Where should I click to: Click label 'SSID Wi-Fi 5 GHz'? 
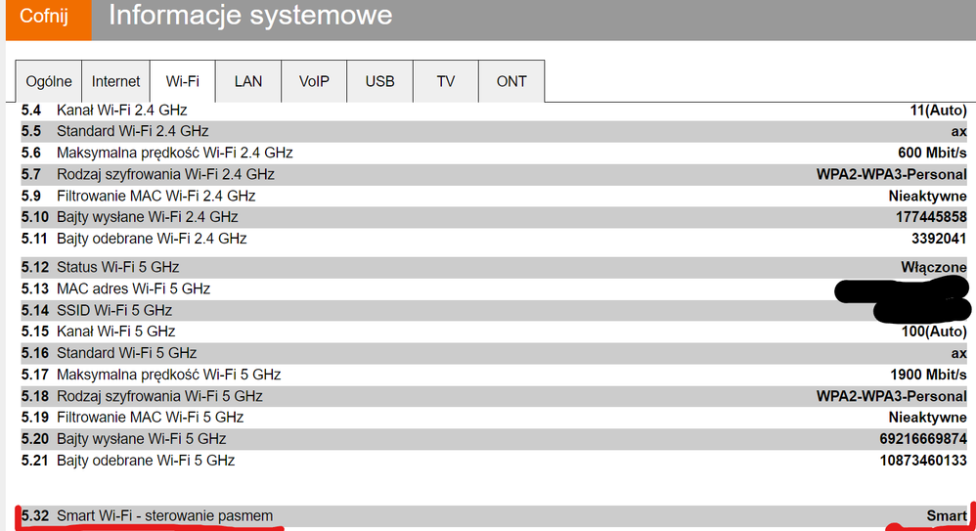(113, 310)
